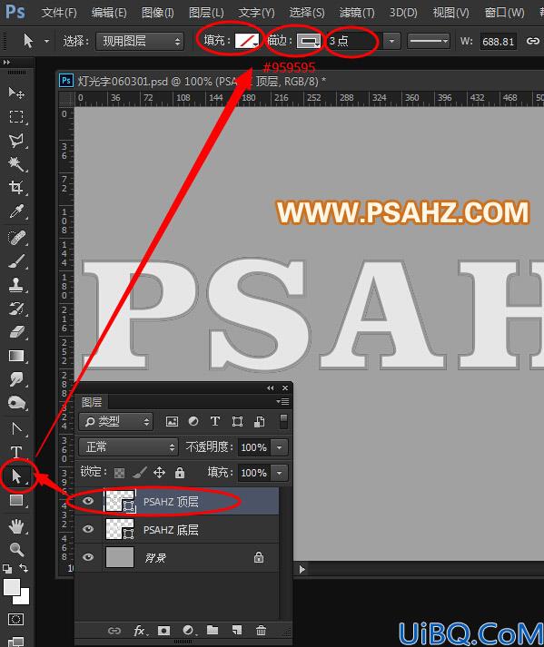Image resolution: width=544 pixels, height=647 pixels.
Task: Select the Clone Stamp tool
Action: [x=16, y=285]
